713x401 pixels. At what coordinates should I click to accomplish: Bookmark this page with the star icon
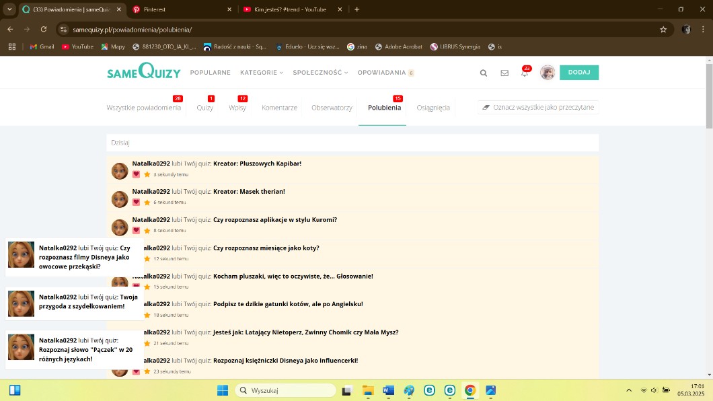663,30
